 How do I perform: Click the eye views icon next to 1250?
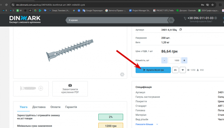pos(188,70)
